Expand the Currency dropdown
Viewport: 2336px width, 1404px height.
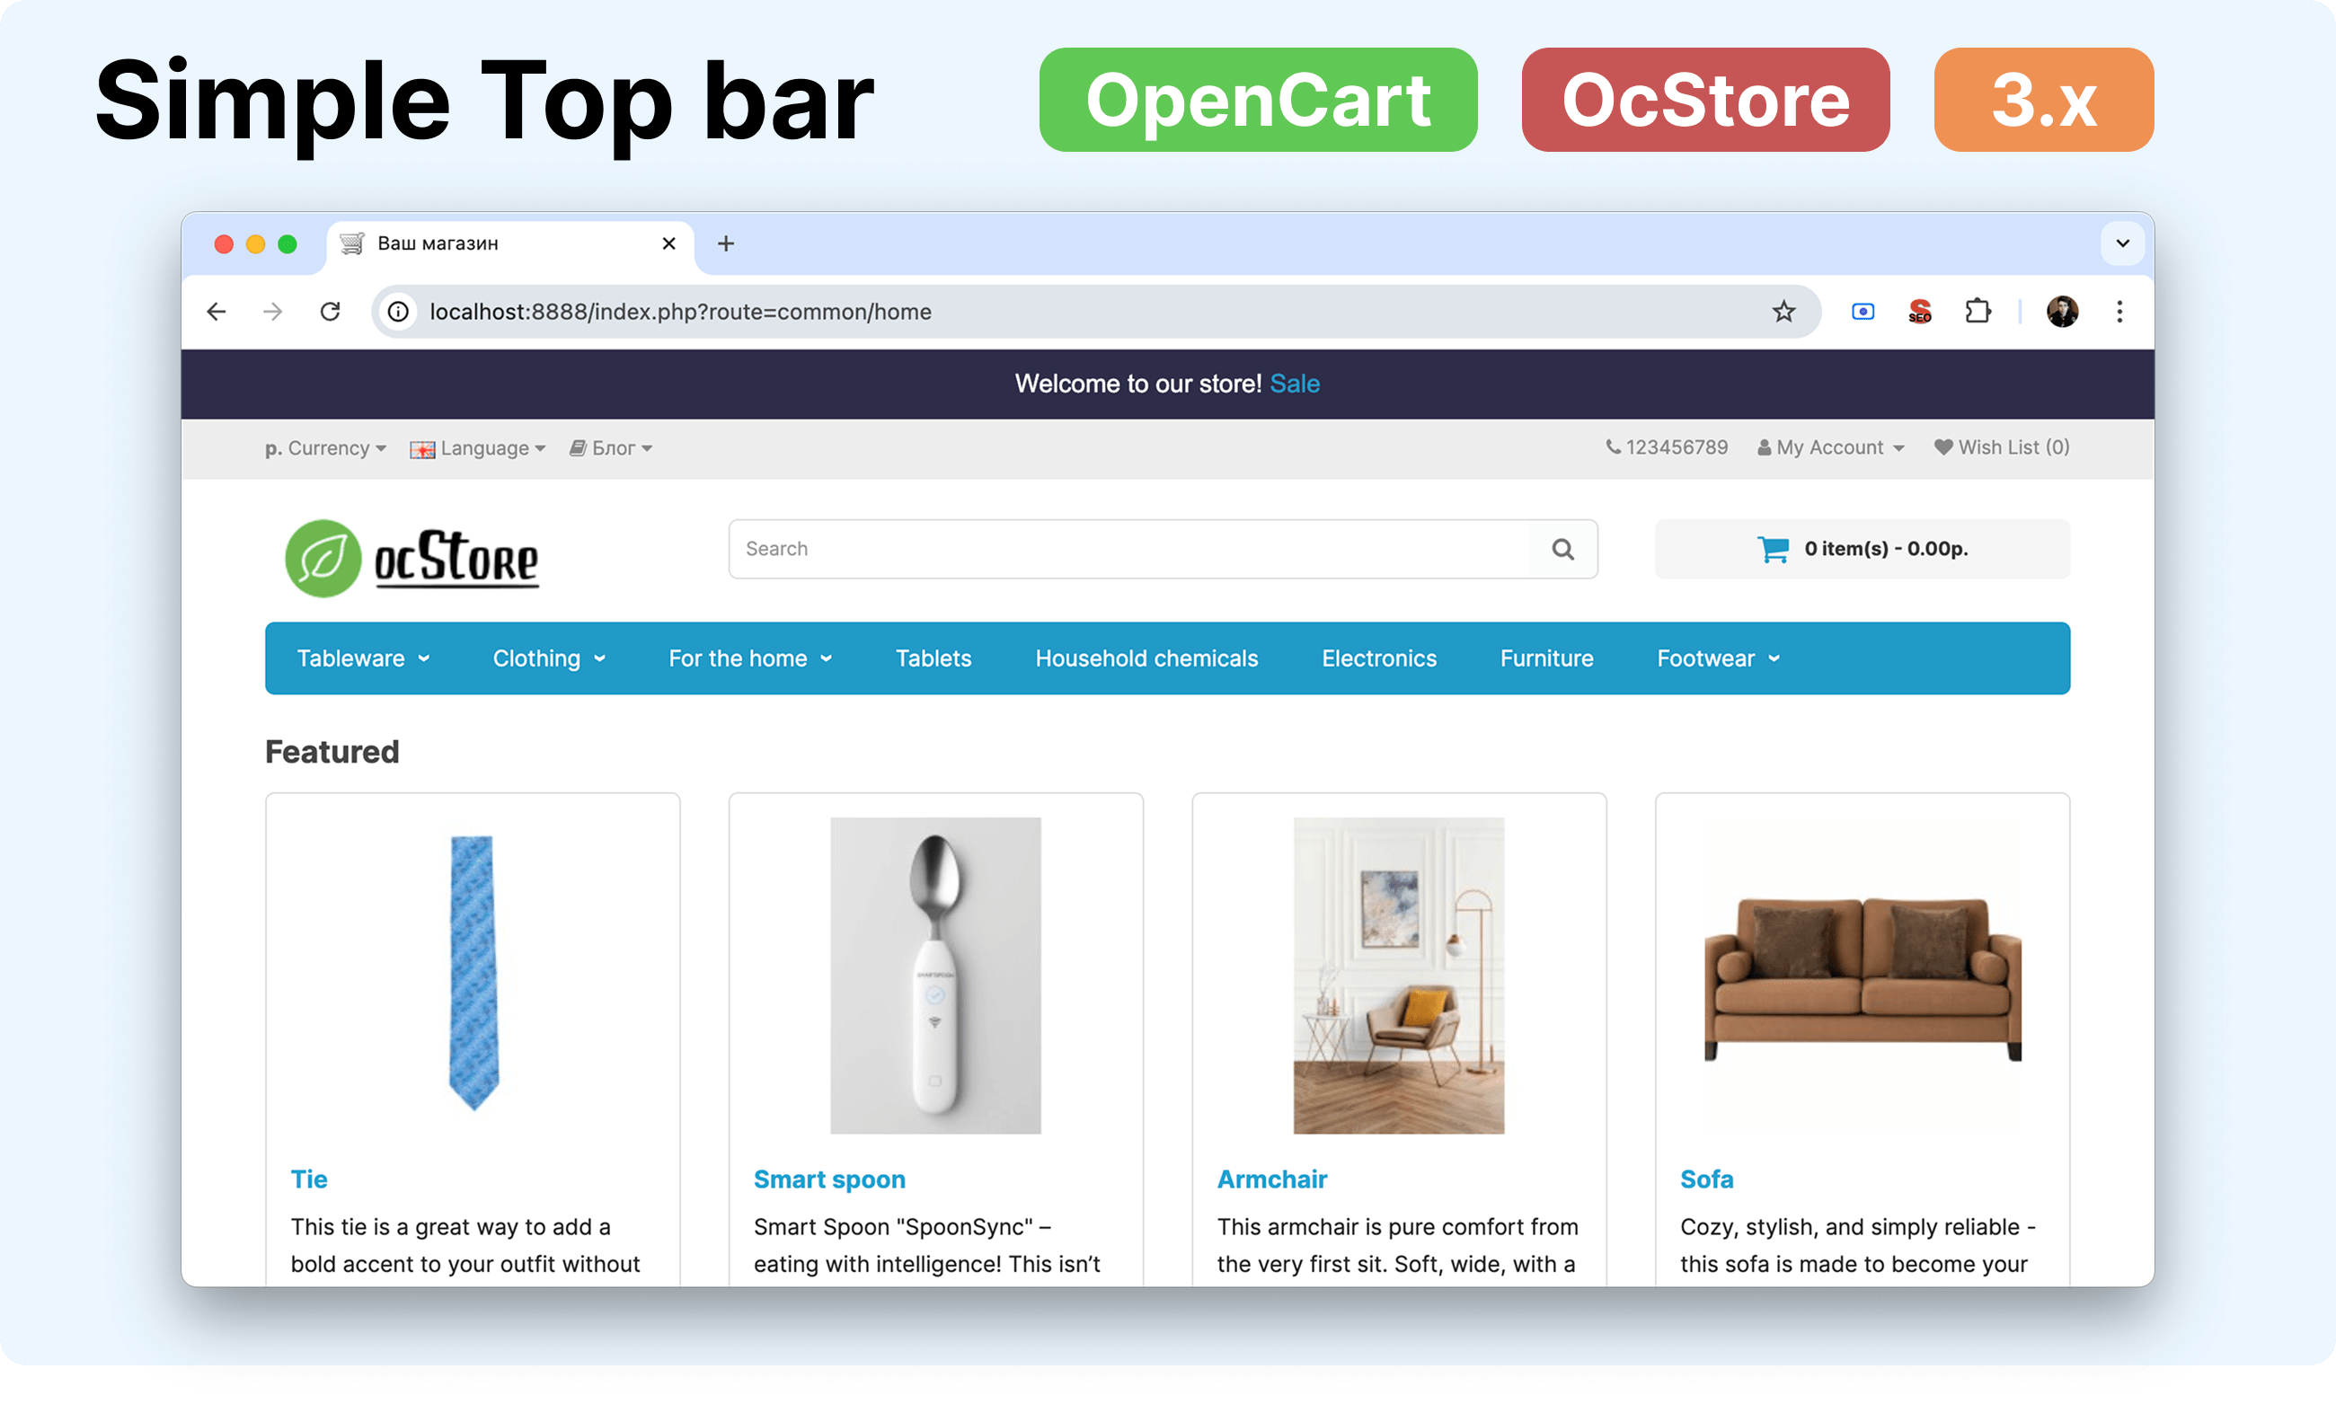[x=325, y=447]
